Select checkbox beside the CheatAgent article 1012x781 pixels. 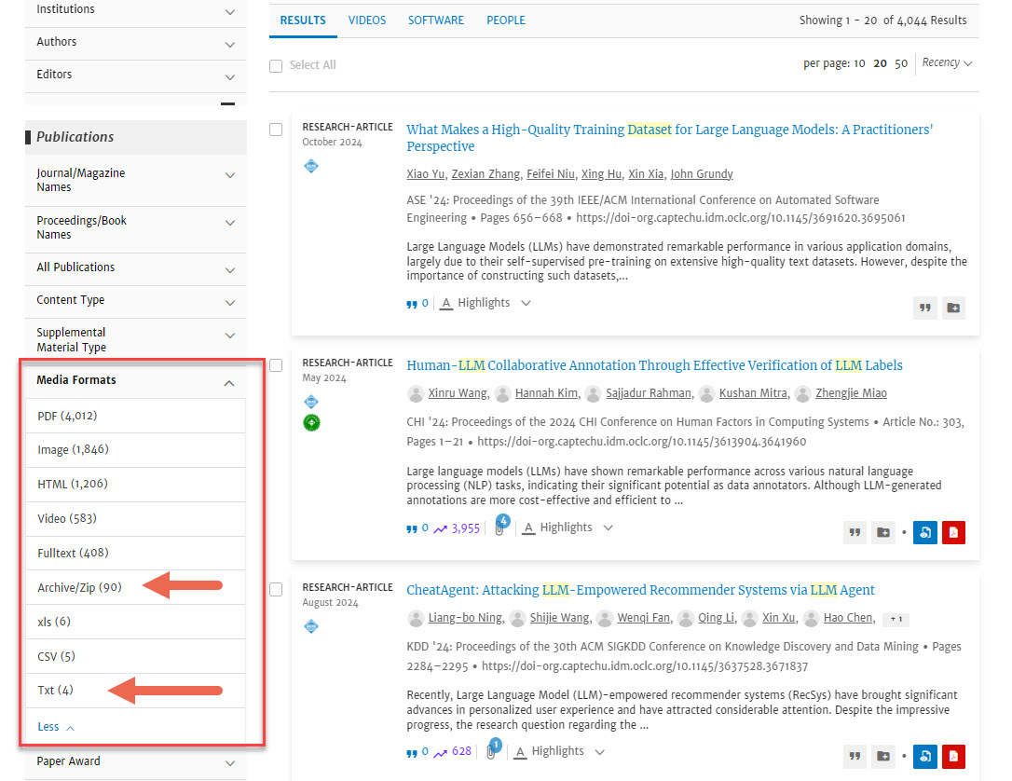click(276, 590)
